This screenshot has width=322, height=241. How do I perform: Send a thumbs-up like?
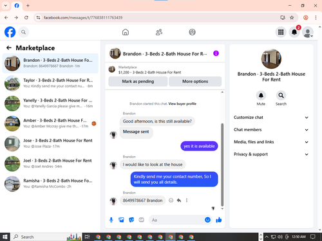tap(219, 220)
